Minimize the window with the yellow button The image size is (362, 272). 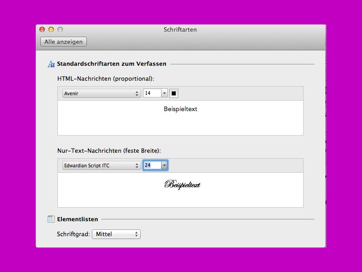click(51, 29)
